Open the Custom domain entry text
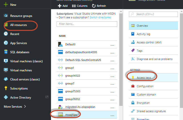Viewport: 183px width, 120px height. [x=146, y=95]
